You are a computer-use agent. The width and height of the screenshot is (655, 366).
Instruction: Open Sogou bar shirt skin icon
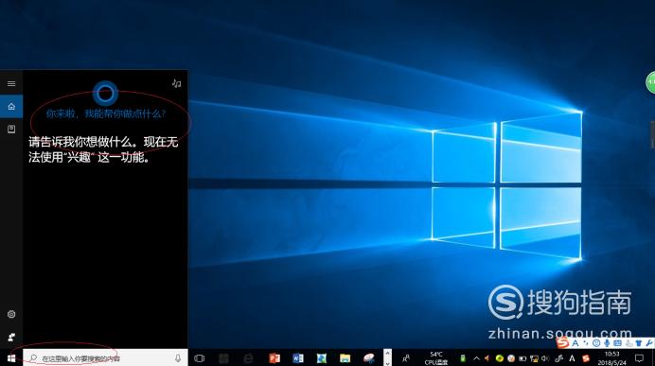point(638,343)
